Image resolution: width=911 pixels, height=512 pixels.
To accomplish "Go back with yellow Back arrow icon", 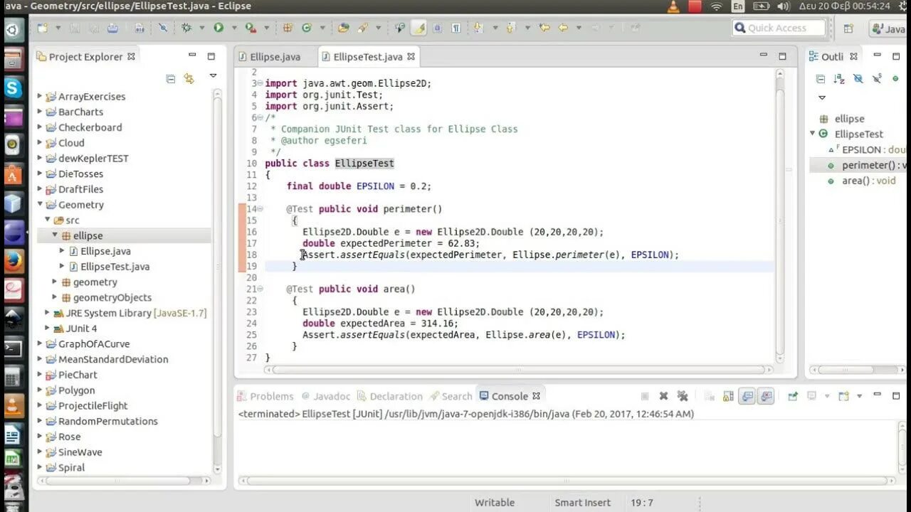I will [563, 28].
